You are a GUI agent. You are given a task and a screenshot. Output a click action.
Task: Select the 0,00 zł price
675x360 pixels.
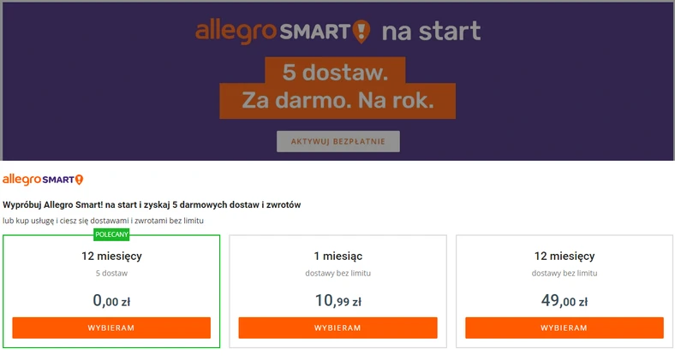point(111,300)
